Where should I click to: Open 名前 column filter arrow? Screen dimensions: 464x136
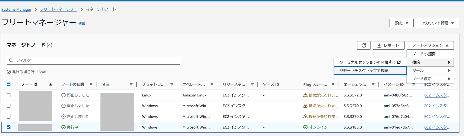(131, 84)
